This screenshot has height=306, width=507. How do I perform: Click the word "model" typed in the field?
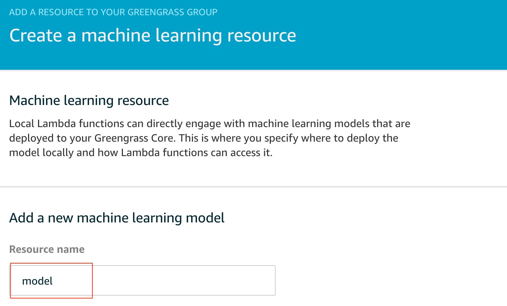pos(37,281)
